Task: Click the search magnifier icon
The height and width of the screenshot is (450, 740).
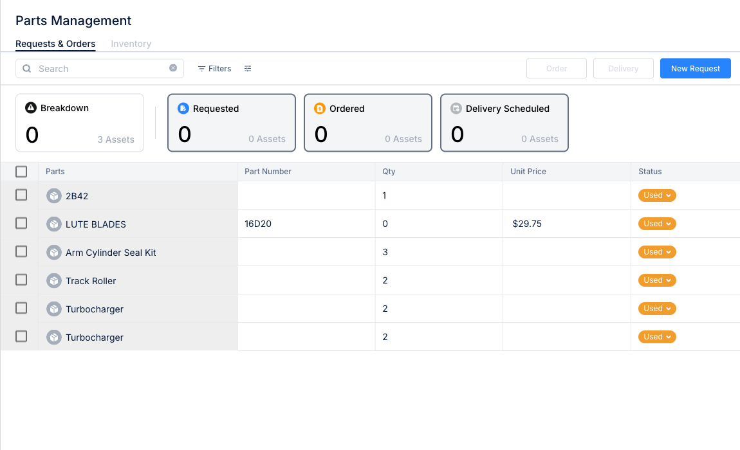Action: [27, 68]
